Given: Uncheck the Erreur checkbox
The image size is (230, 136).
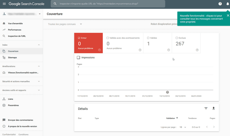Looking at the screenshot, I should point(79,38).
